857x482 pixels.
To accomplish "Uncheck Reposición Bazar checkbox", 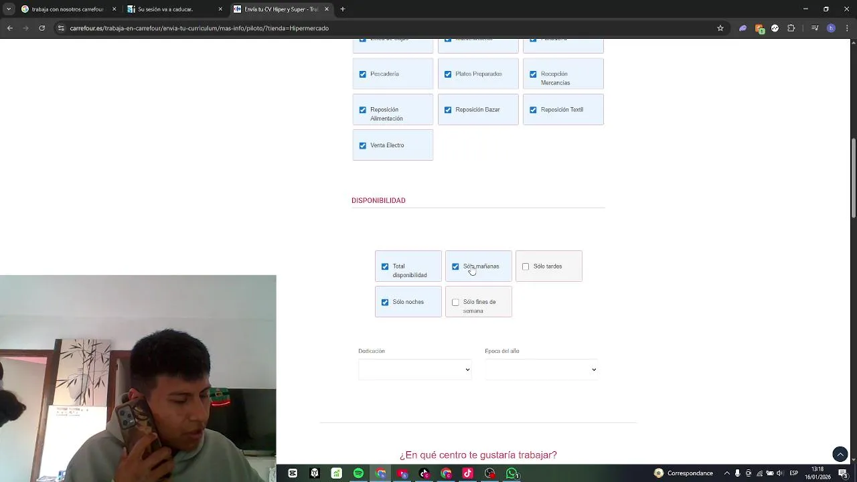I will point(448,110).
